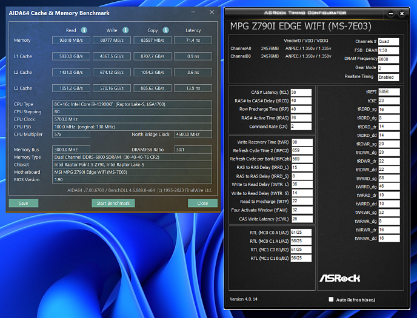Viewport: 417px width, 318px height.
Task: Click the RTL (MC1 C1 B1/B2) field
Action: click(301, 258)
